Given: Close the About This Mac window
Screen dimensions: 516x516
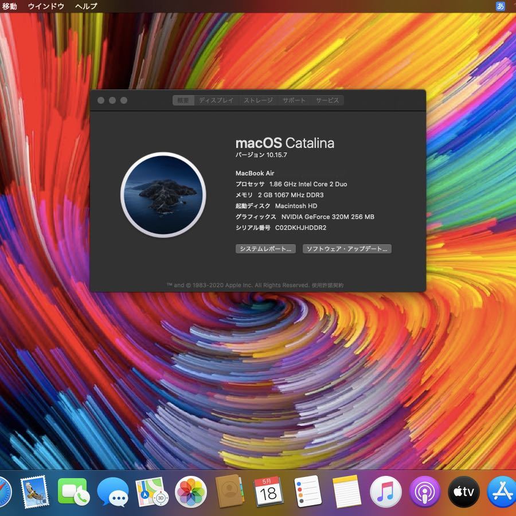Looking at the screenshot, I should tap(101, 100).
